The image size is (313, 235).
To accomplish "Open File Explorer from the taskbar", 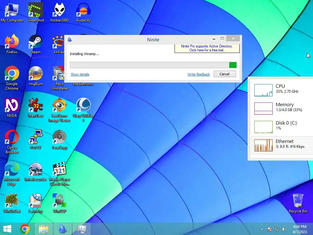I will 44,229.
